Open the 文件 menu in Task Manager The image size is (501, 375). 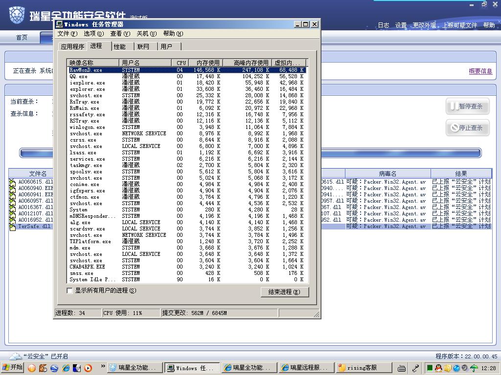(67, 34)
